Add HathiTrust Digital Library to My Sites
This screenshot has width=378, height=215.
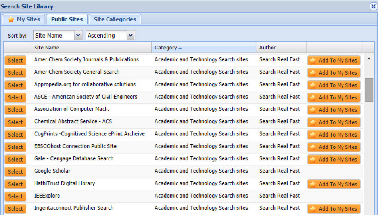[334, 184]
